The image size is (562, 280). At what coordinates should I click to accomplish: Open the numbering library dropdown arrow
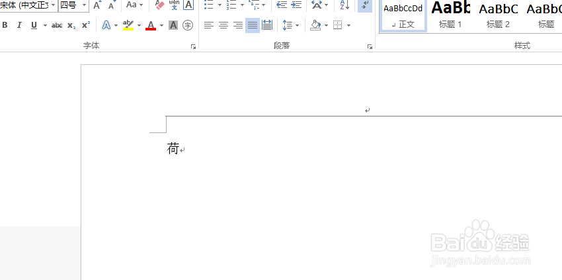coord(242,5)
